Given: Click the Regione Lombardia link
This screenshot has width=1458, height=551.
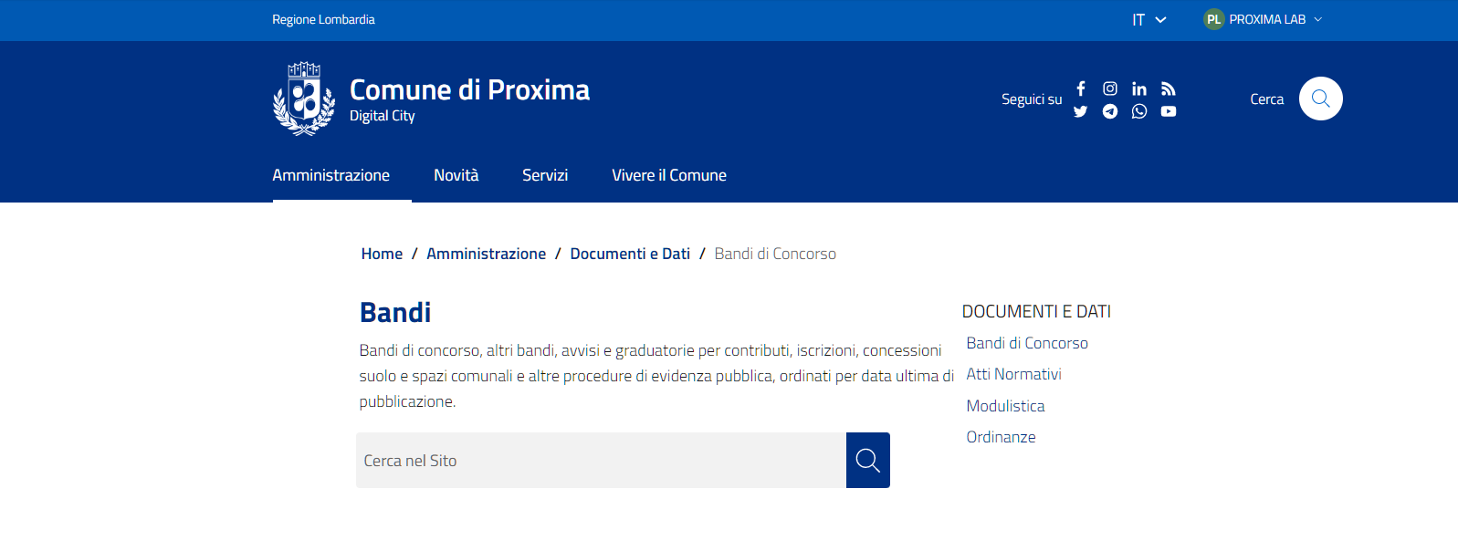Looking at the screenshot, I should click(x=323, y=19).
